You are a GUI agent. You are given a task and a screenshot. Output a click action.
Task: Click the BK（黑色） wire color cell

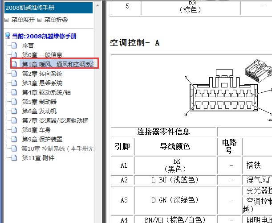pos(175,165)
